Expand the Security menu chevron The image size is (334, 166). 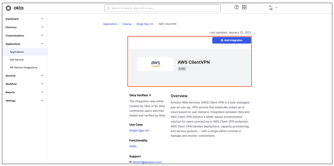42,75
